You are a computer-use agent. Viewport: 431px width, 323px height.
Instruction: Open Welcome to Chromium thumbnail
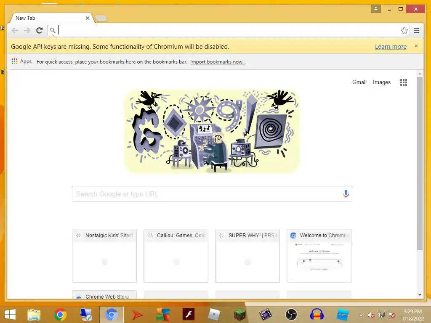pos(319,255)
